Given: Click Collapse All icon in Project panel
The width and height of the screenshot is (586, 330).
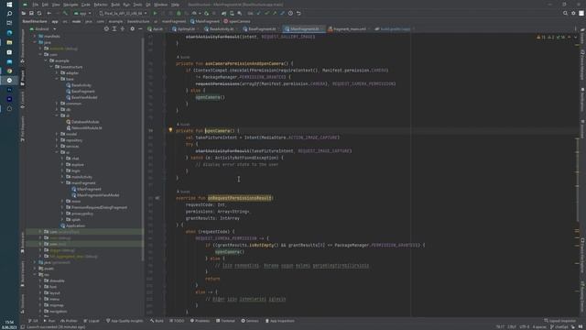Looking at the screenshot, I should tap(123, 28).
